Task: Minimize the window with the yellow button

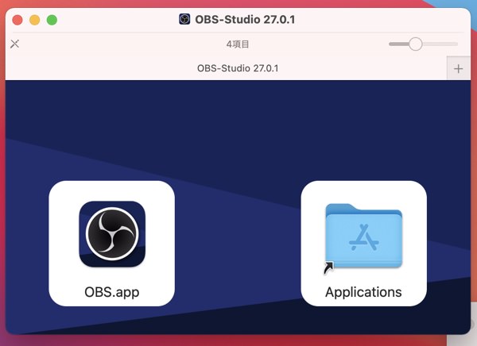Action: pyautogui.click(x=35, y=20)
